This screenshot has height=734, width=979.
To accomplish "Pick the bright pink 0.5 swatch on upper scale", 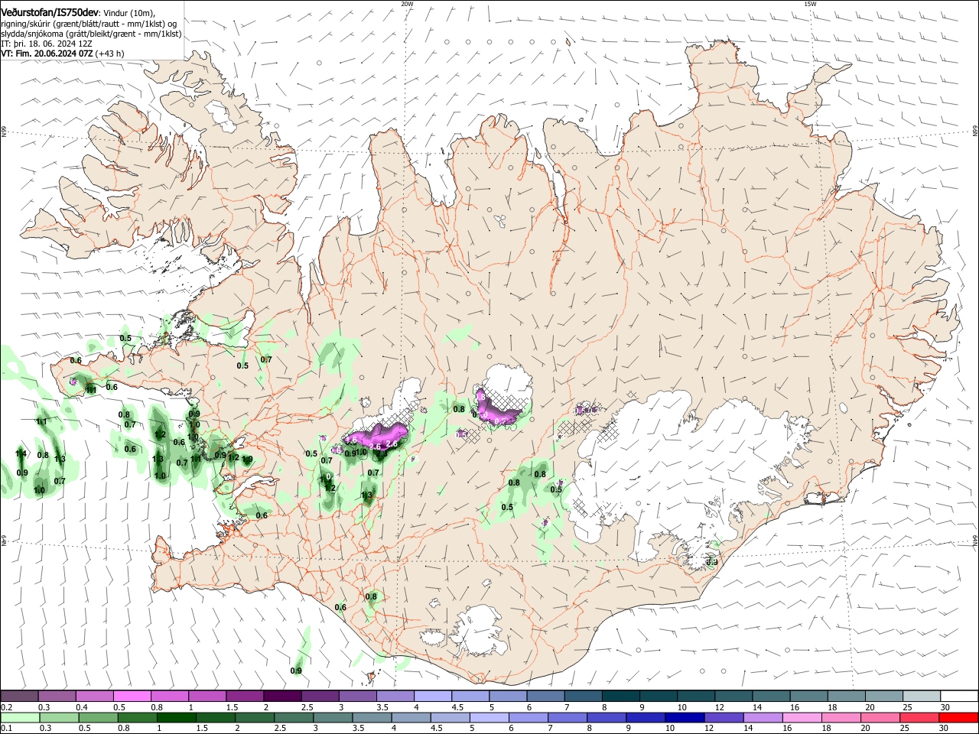I will click(132, 697).
